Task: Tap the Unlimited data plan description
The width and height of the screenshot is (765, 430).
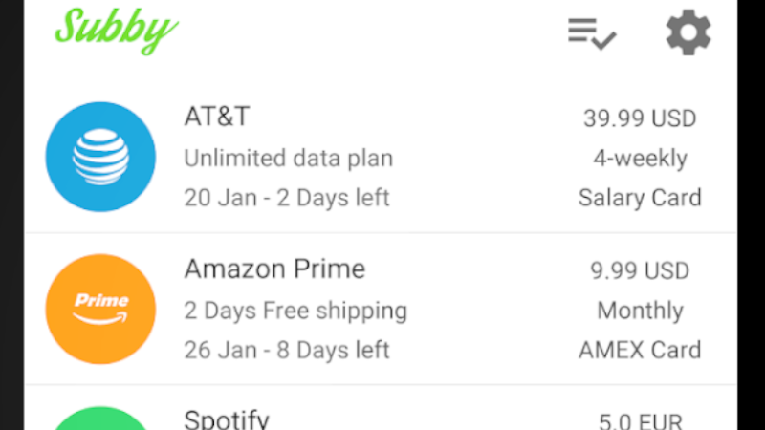Action: pos(289,158)
